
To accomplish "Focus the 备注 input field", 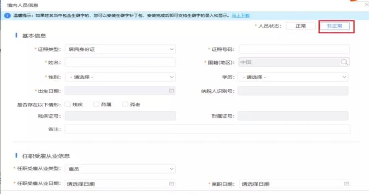I will (207, 129).
